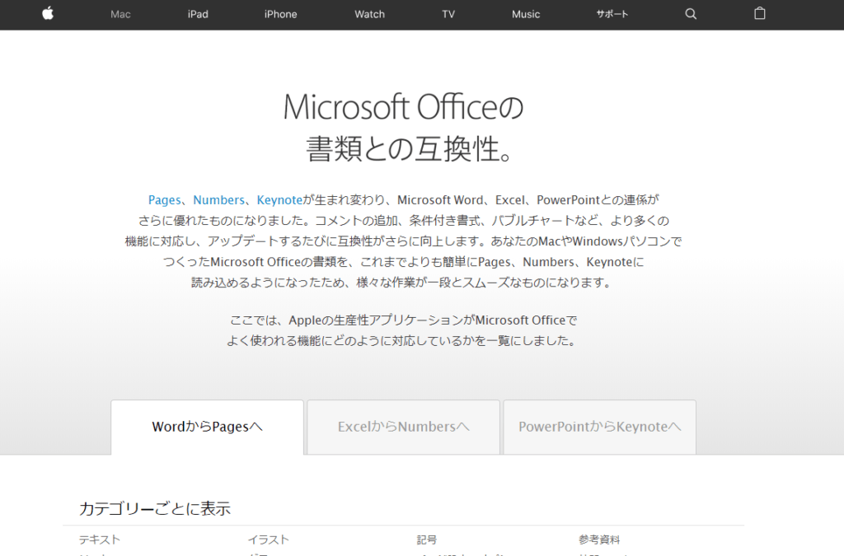This screenshot has height=556, width=844.
Task: Click the カテゴリーごとに表示 heading
Action: tap(155, 509)
